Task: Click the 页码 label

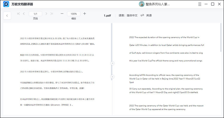Action: pyautogui.click(x=36, y=19)
